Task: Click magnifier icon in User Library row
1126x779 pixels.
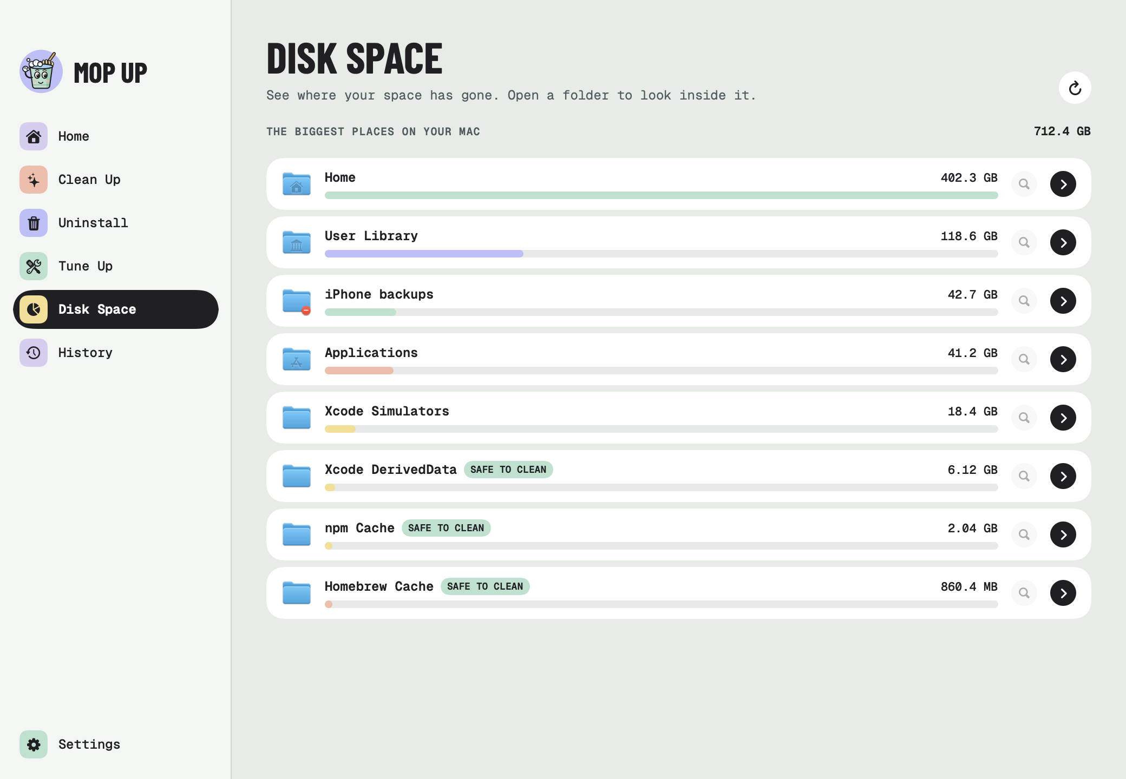Action: (1024, 242)
